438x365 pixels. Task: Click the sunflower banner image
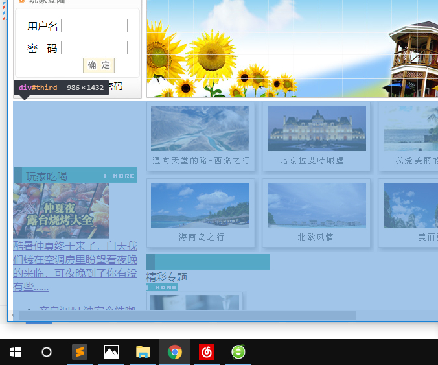292,49
